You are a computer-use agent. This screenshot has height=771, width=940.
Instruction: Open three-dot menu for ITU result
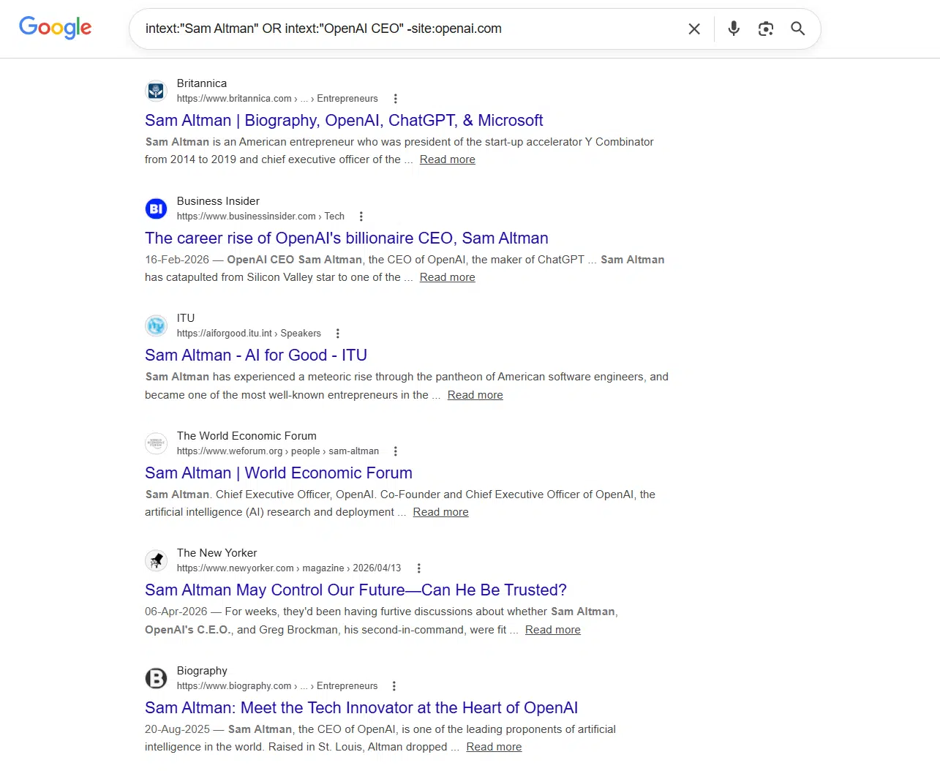(x=338, y=334)
